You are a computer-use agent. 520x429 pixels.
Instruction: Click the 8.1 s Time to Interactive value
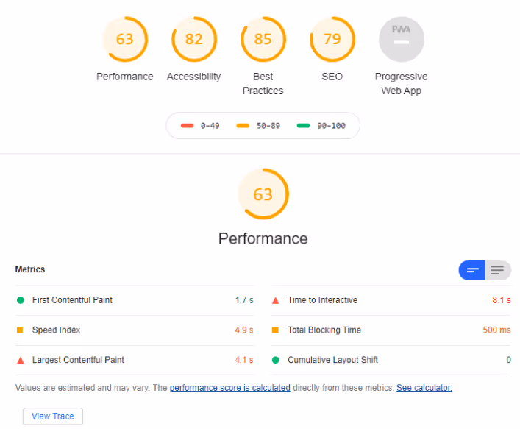(502, 300)
